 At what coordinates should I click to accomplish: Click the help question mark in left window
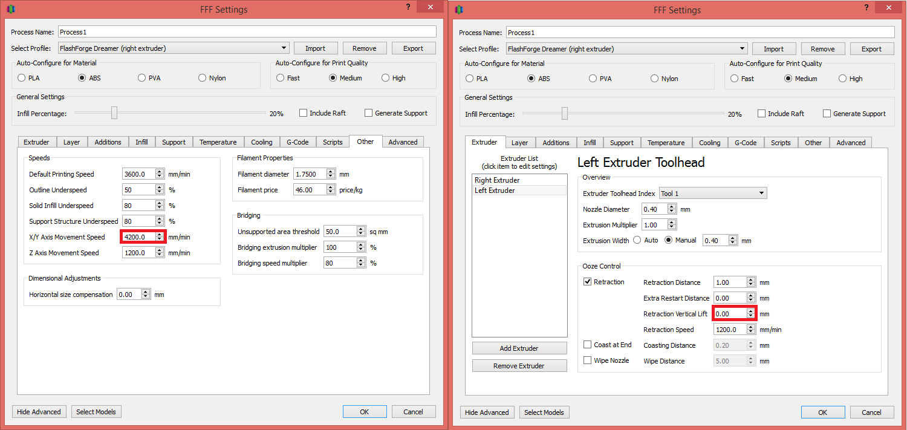408,6
